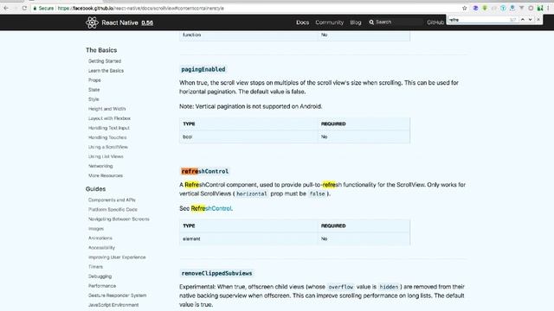Screen dimensions: 554x311
Task: Click the 'overflow' inline code text
Action: point(340,287)
